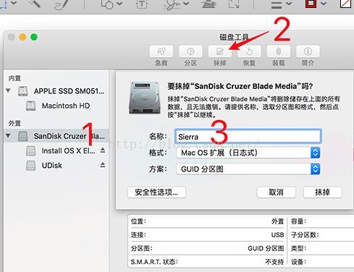Click the Macintosh HD volume icon
Image resolution: width=354 pixels, height=272 pixels.
tap(31, 106)
